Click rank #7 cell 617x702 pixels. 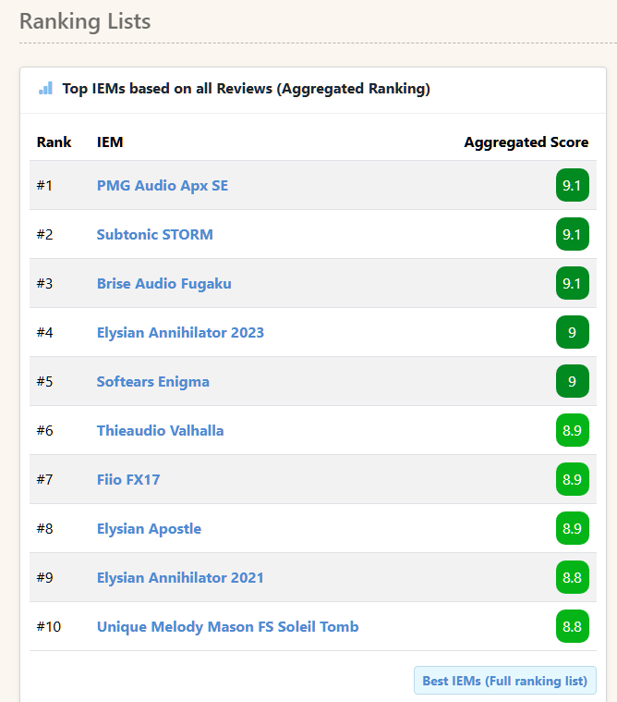[44, 479]
